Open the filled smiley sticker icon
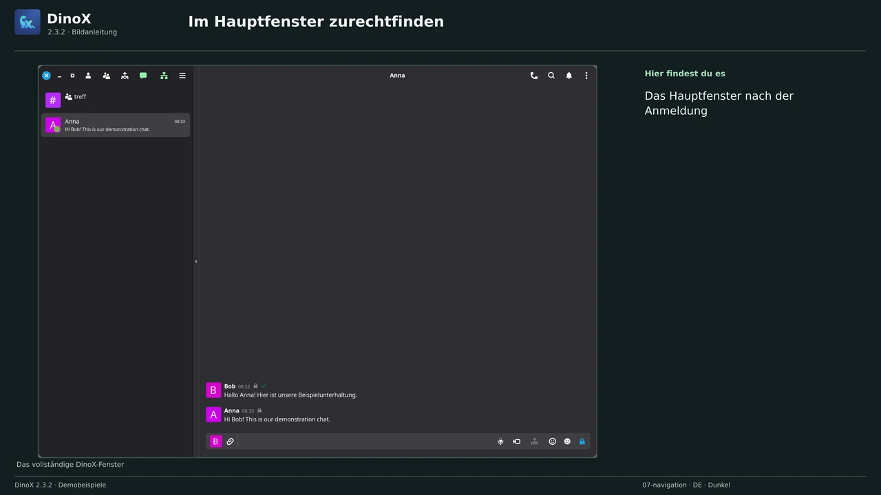 click(x=567, y=441)
